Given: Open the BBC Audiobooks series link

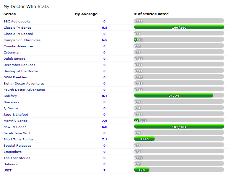Looking at the screenshot, I should [17, 21].
